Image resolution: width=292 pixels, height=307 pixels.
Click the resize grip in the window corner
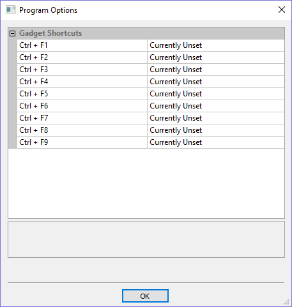click(286, 302)
